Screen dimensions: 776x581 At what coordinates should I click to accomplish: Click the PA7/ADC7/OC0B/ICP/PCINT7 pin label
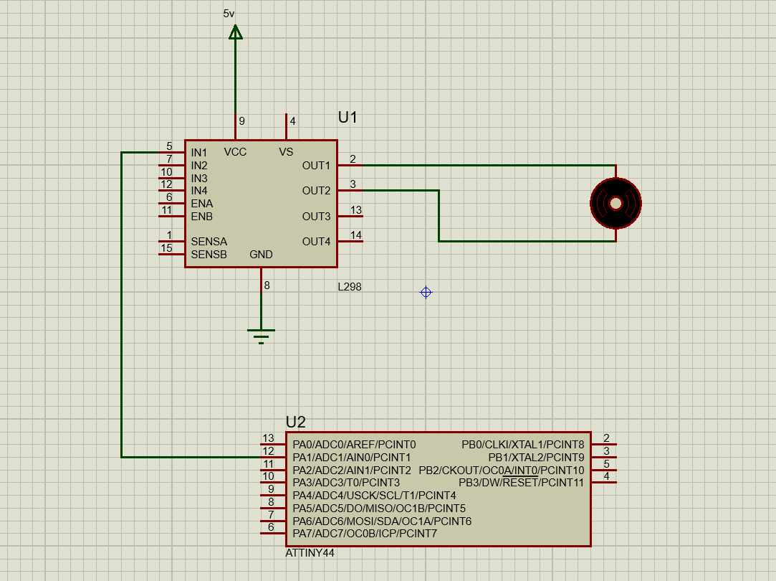pyautogui.click(x=365, y=534)
